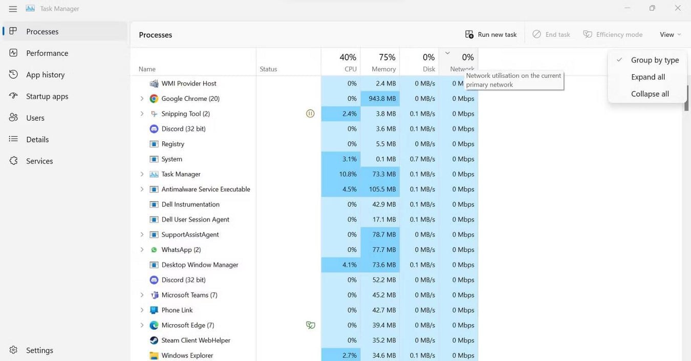Viewport: 691px width, 361px height.
Task: Select Collapse all from the View menu
Action: point(650,94)
